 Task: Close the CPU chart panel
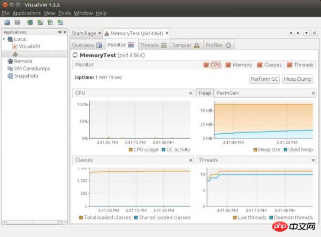pos(190,93)
